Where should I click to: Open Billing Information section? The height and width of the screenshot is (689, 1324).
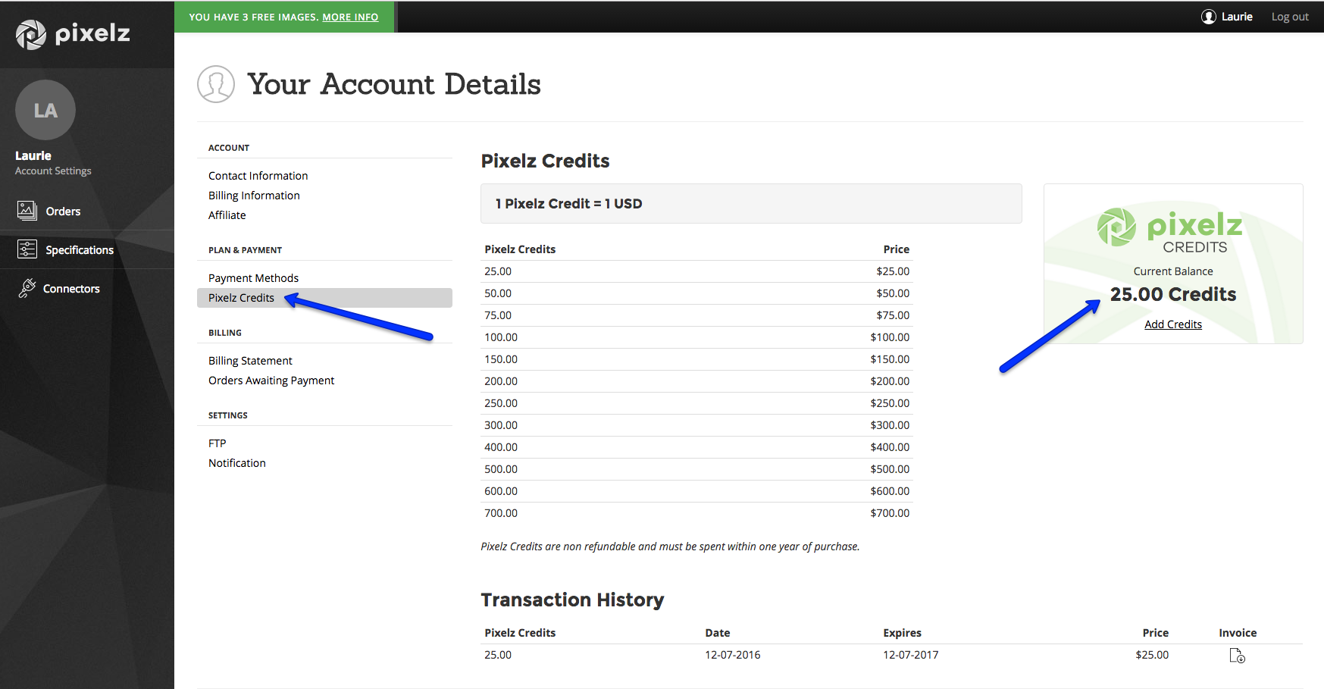coord(254,196)
